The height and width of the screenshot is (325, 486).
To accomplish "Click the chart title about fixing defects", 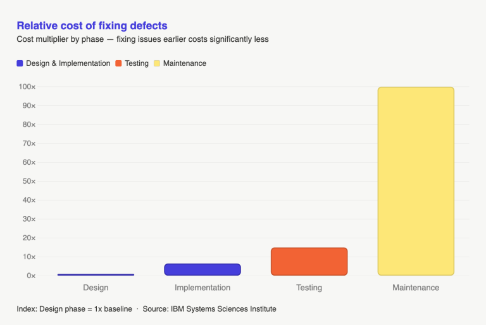I will point(92,26).
